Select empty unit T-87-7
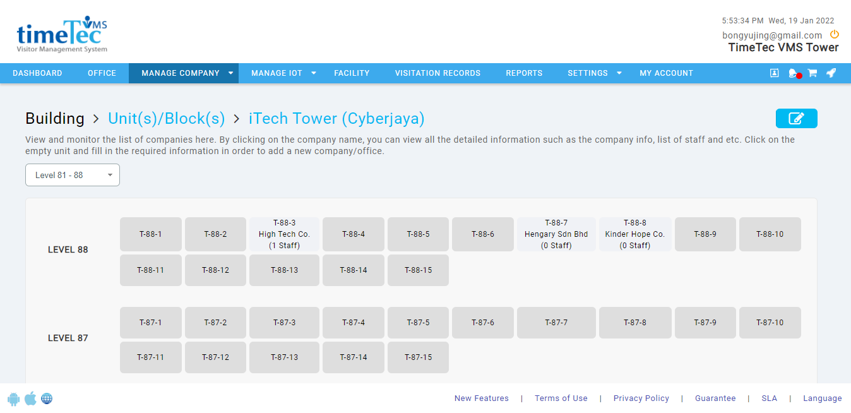The width and height of the screenshot is (851, 413). click(556, 323)
